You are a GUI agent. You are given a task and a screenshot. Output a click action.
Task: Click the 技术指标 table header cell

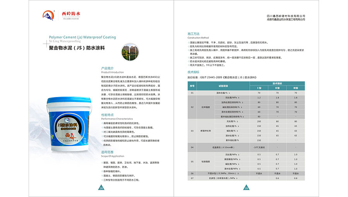click(x=277, y=83)
